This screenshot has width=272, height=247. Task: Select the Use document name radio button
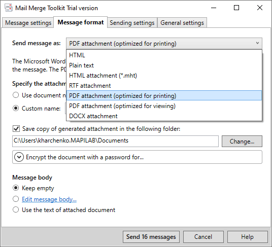click(x=16, y=95)
